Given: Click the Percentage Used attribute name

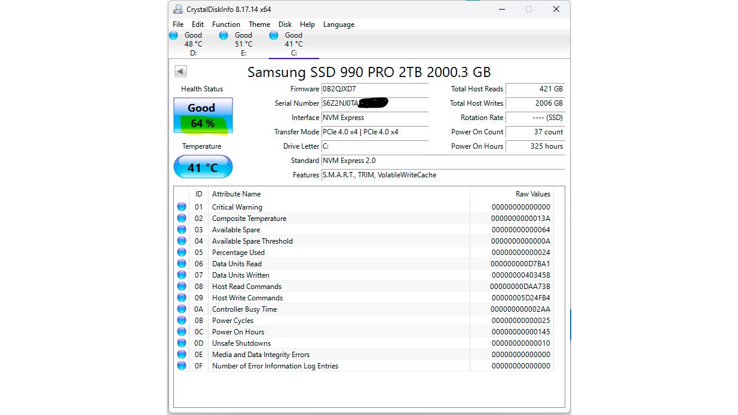Looking at the screenshot, I should (x=238, y=253).
